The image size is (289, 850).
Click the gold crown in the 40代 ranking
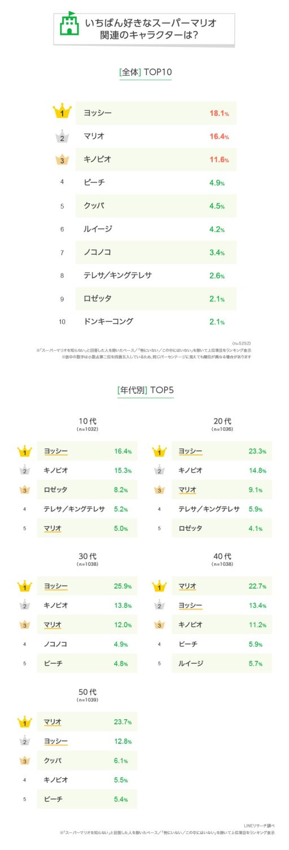click(159, 586)
